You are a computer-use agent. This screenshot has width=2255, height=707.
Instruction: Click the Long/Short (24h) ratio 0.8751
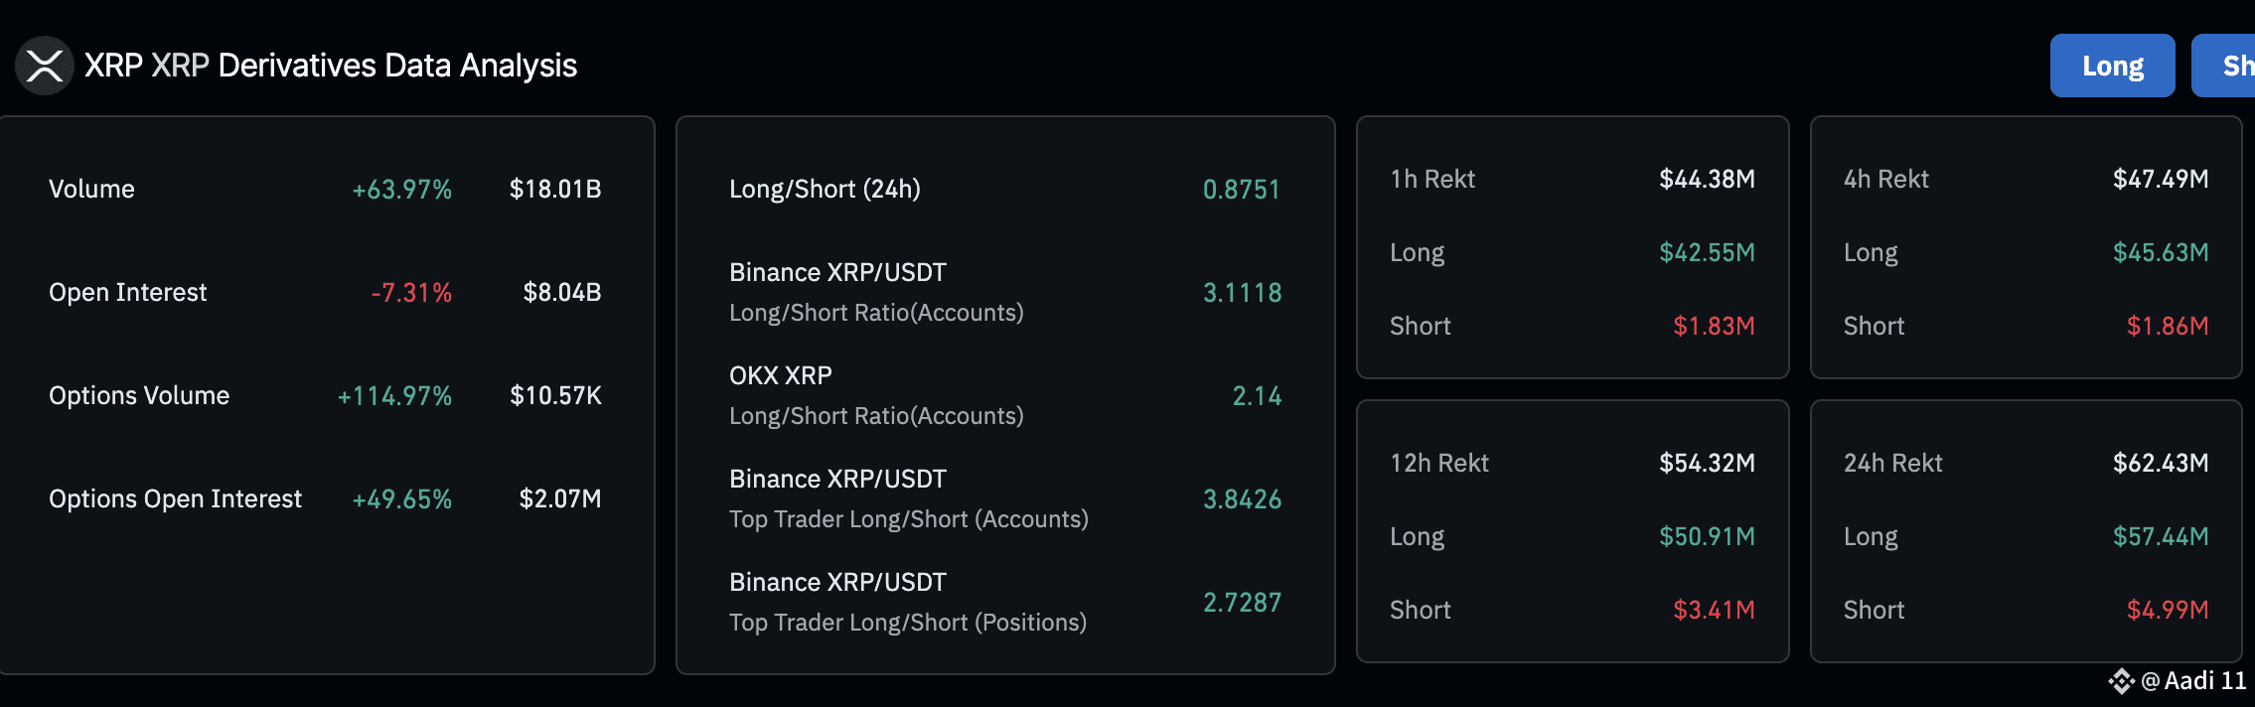(x=1242, y=189)
